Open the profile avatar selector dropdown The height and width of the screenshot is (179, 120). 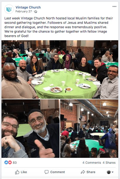click(110, 172)
